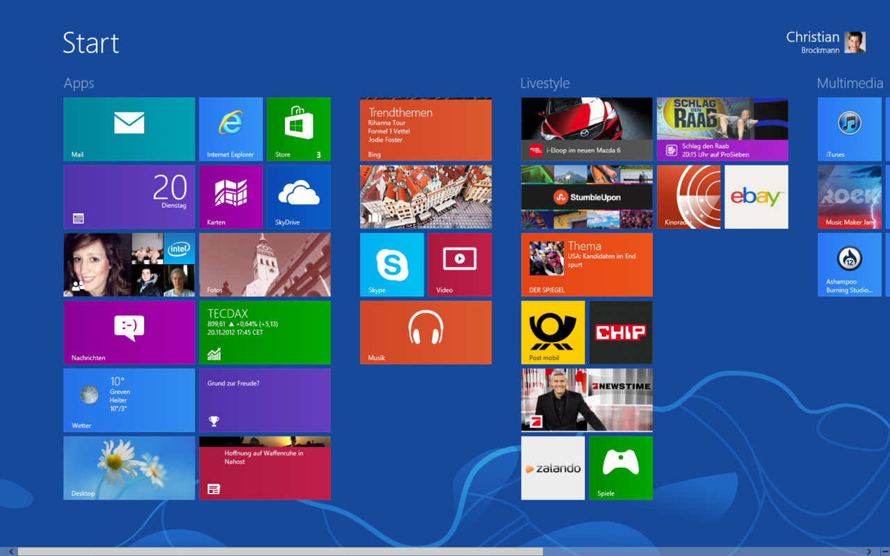Open the Video app
Image resolution: width=890 pixels, height=556 pixels.
click(x=459, y=264)
